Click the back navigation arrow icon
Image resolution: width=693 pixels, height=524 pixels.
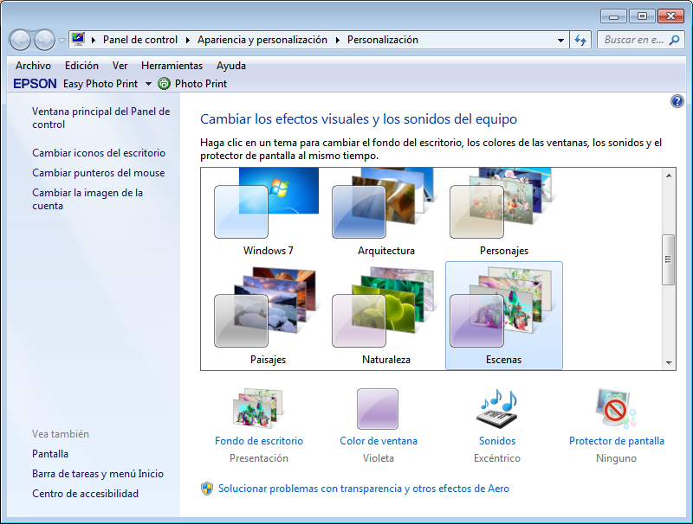19,40
